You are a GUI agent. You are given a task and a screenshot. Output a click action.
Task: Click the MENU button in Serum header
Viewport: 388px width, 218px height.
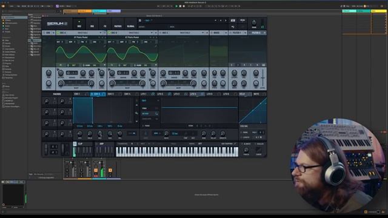tap(242, 21)
